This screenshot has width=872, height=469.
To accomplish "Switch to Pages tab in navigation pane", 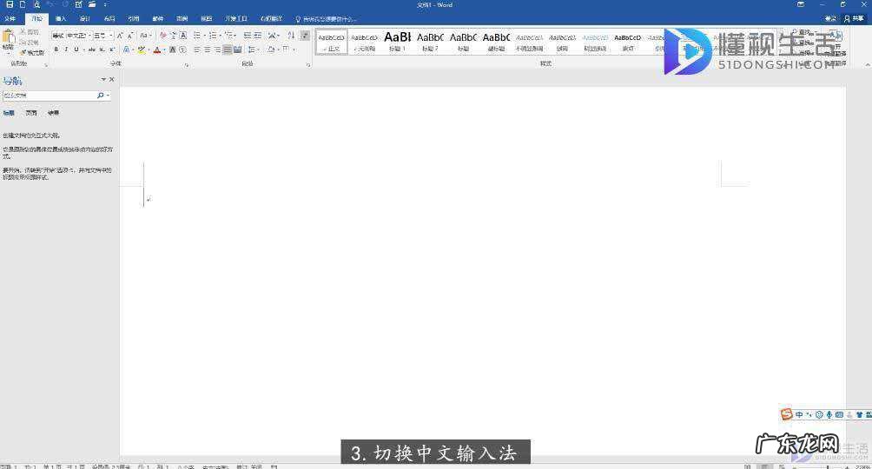I will pyautogui.click(x=31, y=113).
